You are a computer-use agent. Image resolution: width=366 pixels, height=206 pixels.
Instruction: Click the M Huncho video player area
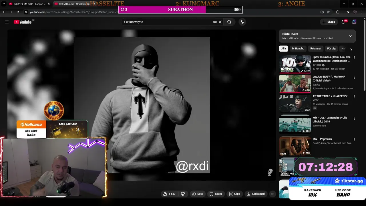(x=142, y=105)
